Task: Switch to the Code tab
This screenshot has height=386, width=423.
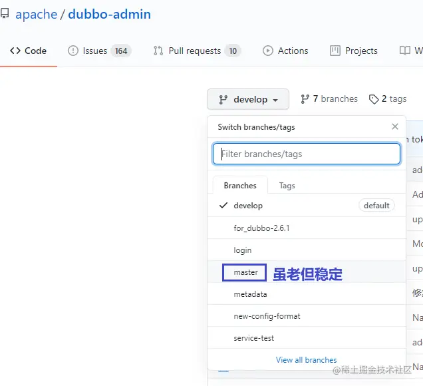Action: tap(28, 51)
